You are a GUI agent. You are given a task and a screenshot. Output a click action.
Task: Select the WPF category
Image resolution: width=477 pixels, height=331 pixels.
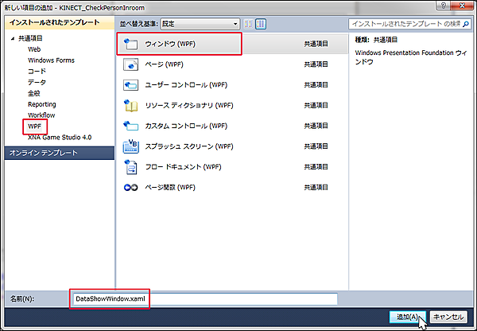tap(35, 127)
